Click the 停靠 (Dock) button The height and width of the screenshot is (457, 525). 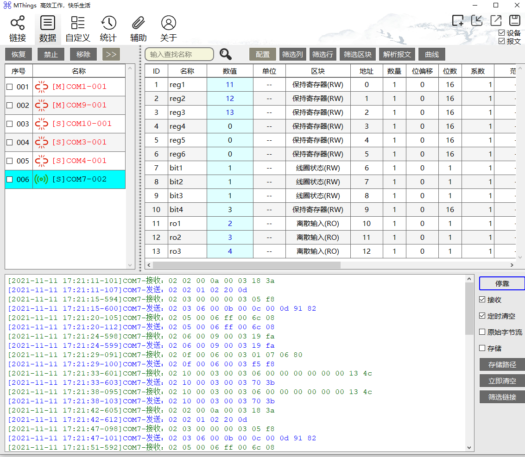(502, 284)
